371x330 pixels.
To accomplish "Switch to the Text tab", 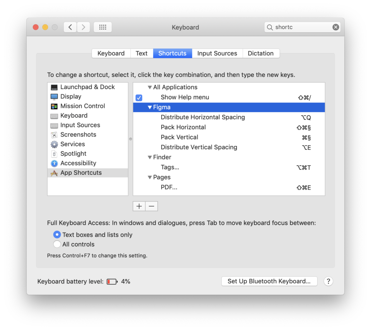I will 141,53.
